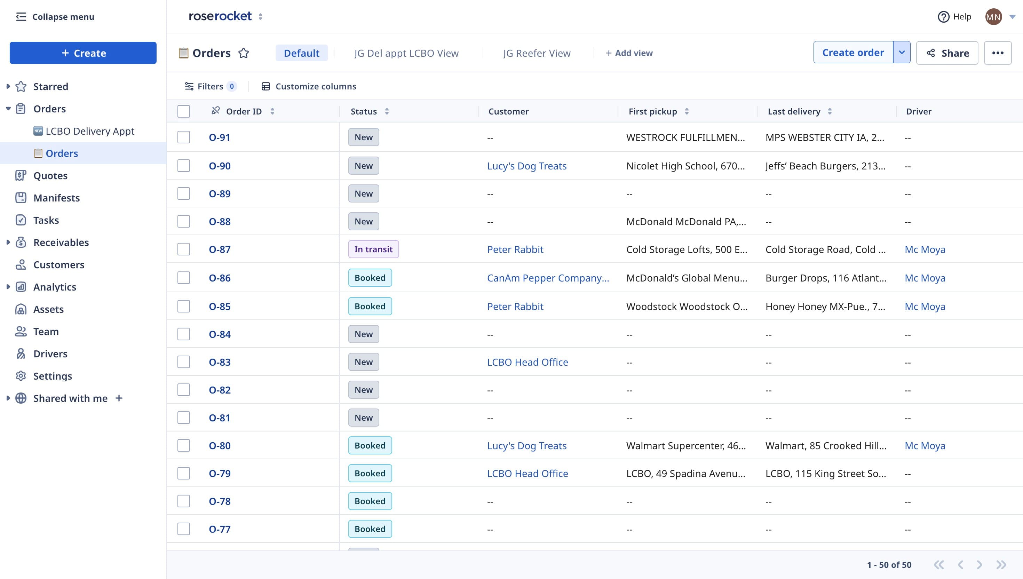Viewport: 1023px width, 579px height.
Task: Go to the last page double-arrow
Action: (x=1001, y=565)
